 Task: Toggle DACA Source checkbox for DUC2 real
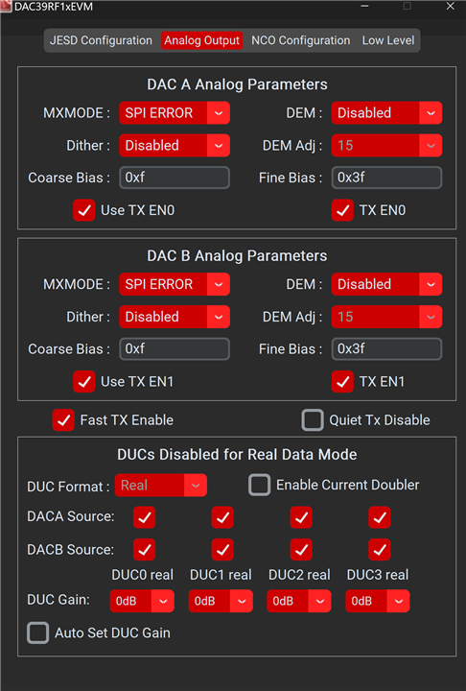tap(301, 517)
